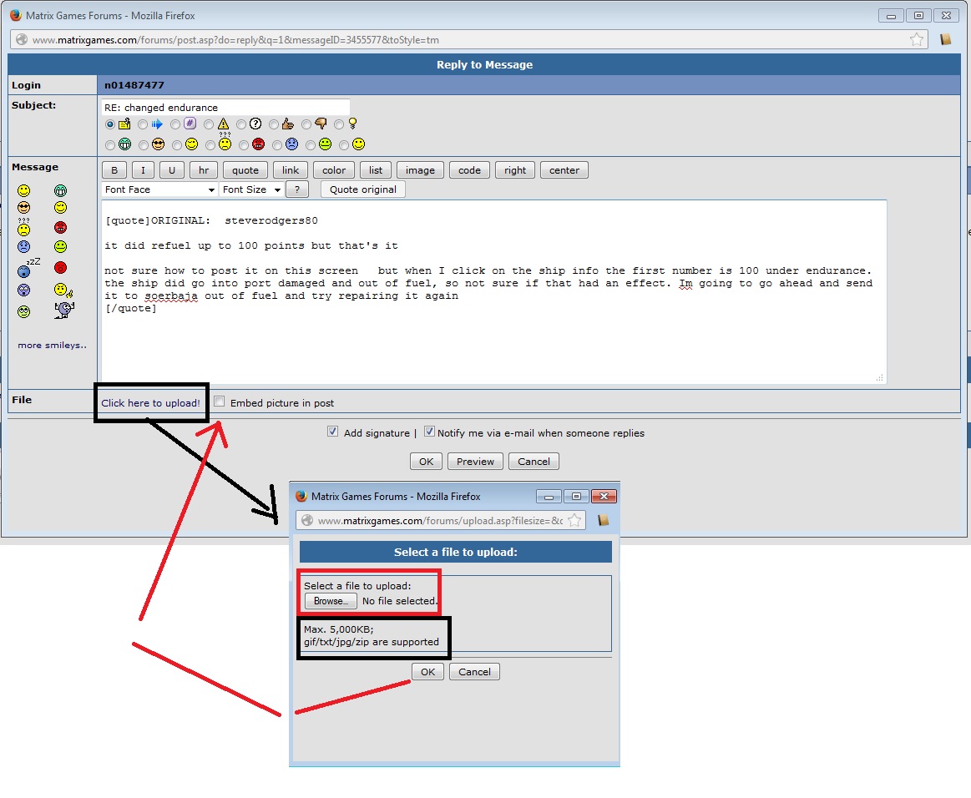Select the light bulb post icon radio

(x=339, y=124)
